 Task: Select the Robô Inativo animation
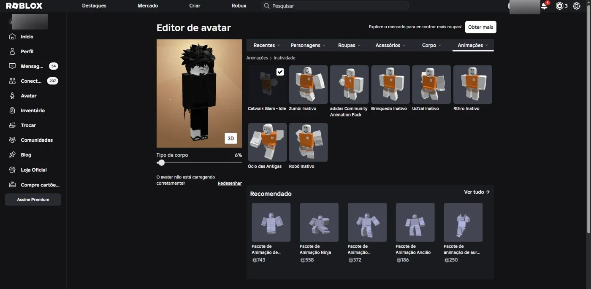click(x=308, y=142)
